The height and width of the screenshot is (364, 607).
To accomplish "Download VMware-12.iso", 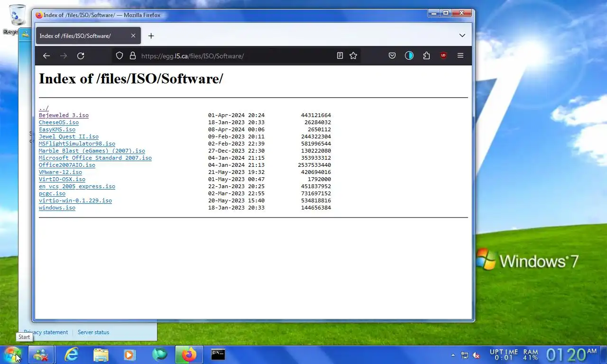I will point(60,172).
